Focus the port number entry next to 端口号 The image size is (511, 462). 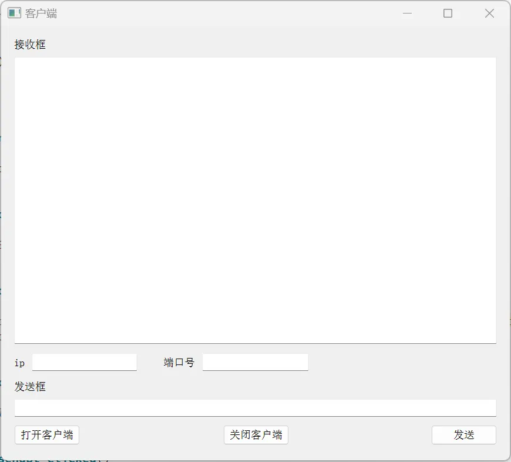coord(255,362)
